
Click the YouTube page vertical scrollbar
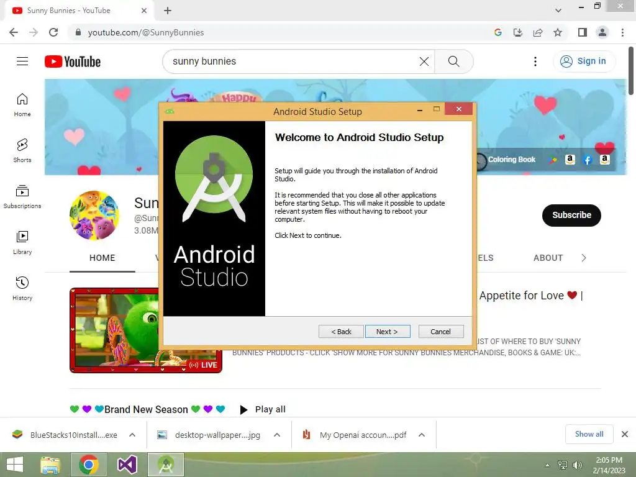[x=631, y=71]
